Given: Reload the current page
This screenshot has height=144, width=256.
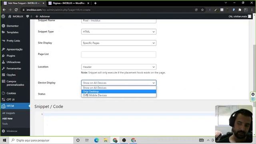Looking at the screenshot, I should coord(16,10).
